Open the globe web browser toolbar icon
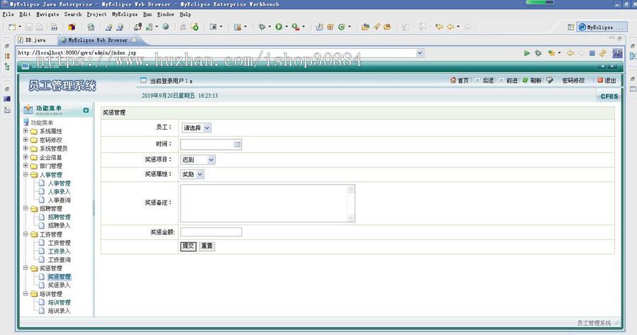 tap(166, 27)
